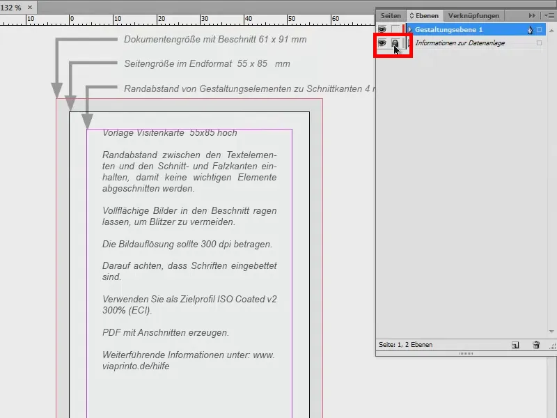Image resolution: width=557 pixels, height=418 pixels.
Task: Click the panel bottom resize grip bar
Action: pos(466,354)
